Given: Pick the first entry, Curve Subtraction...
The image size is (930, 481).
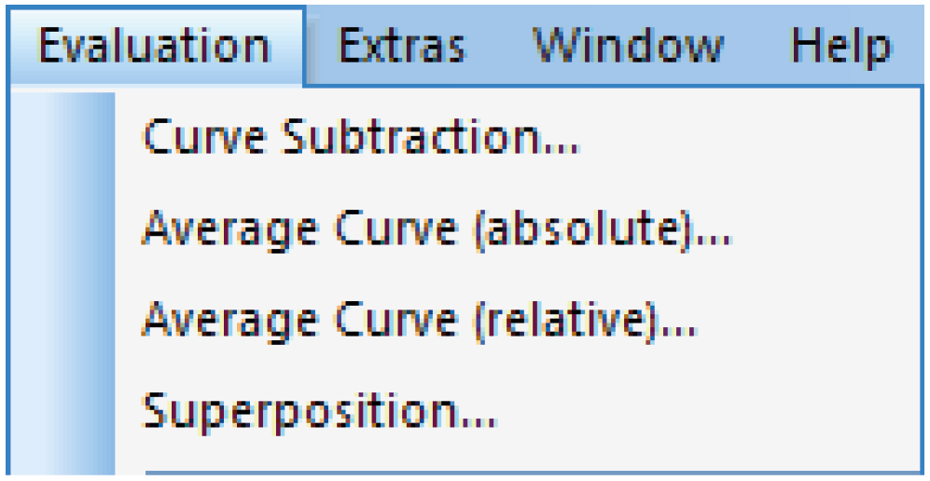Looking at the screenshot, I should tap(516, 137).
